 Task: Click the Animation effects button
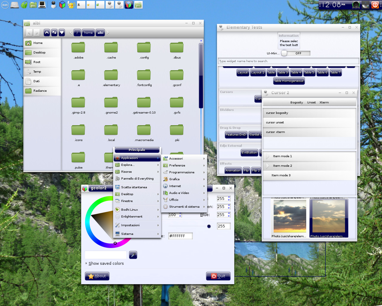(x=233, y=171)
